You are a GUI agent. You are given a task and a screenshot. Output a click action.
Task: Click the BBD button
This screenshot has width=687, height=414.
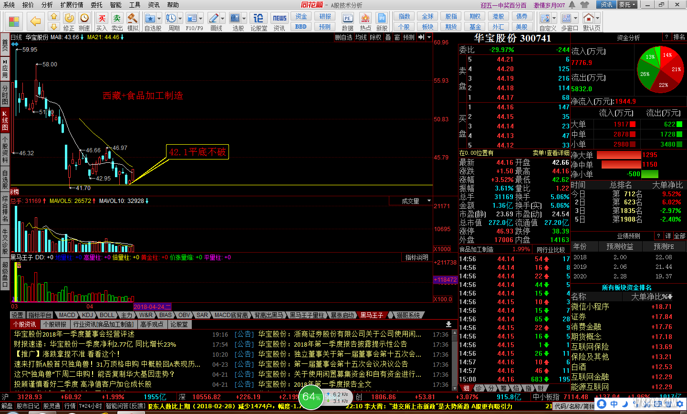pos(301,26)
